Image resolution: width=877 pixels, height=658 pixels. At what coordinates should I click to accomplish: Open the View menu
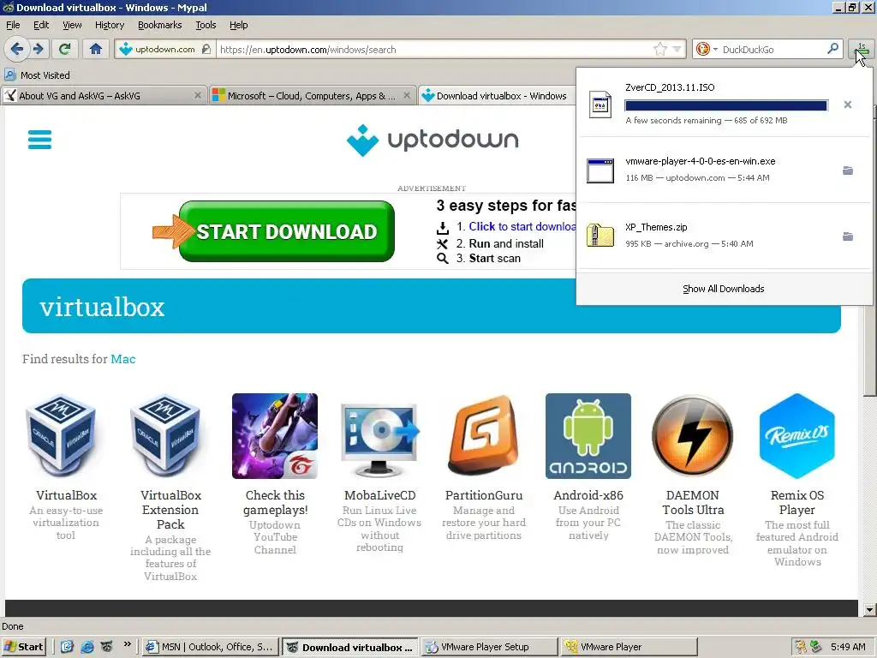tap(72, 25)
